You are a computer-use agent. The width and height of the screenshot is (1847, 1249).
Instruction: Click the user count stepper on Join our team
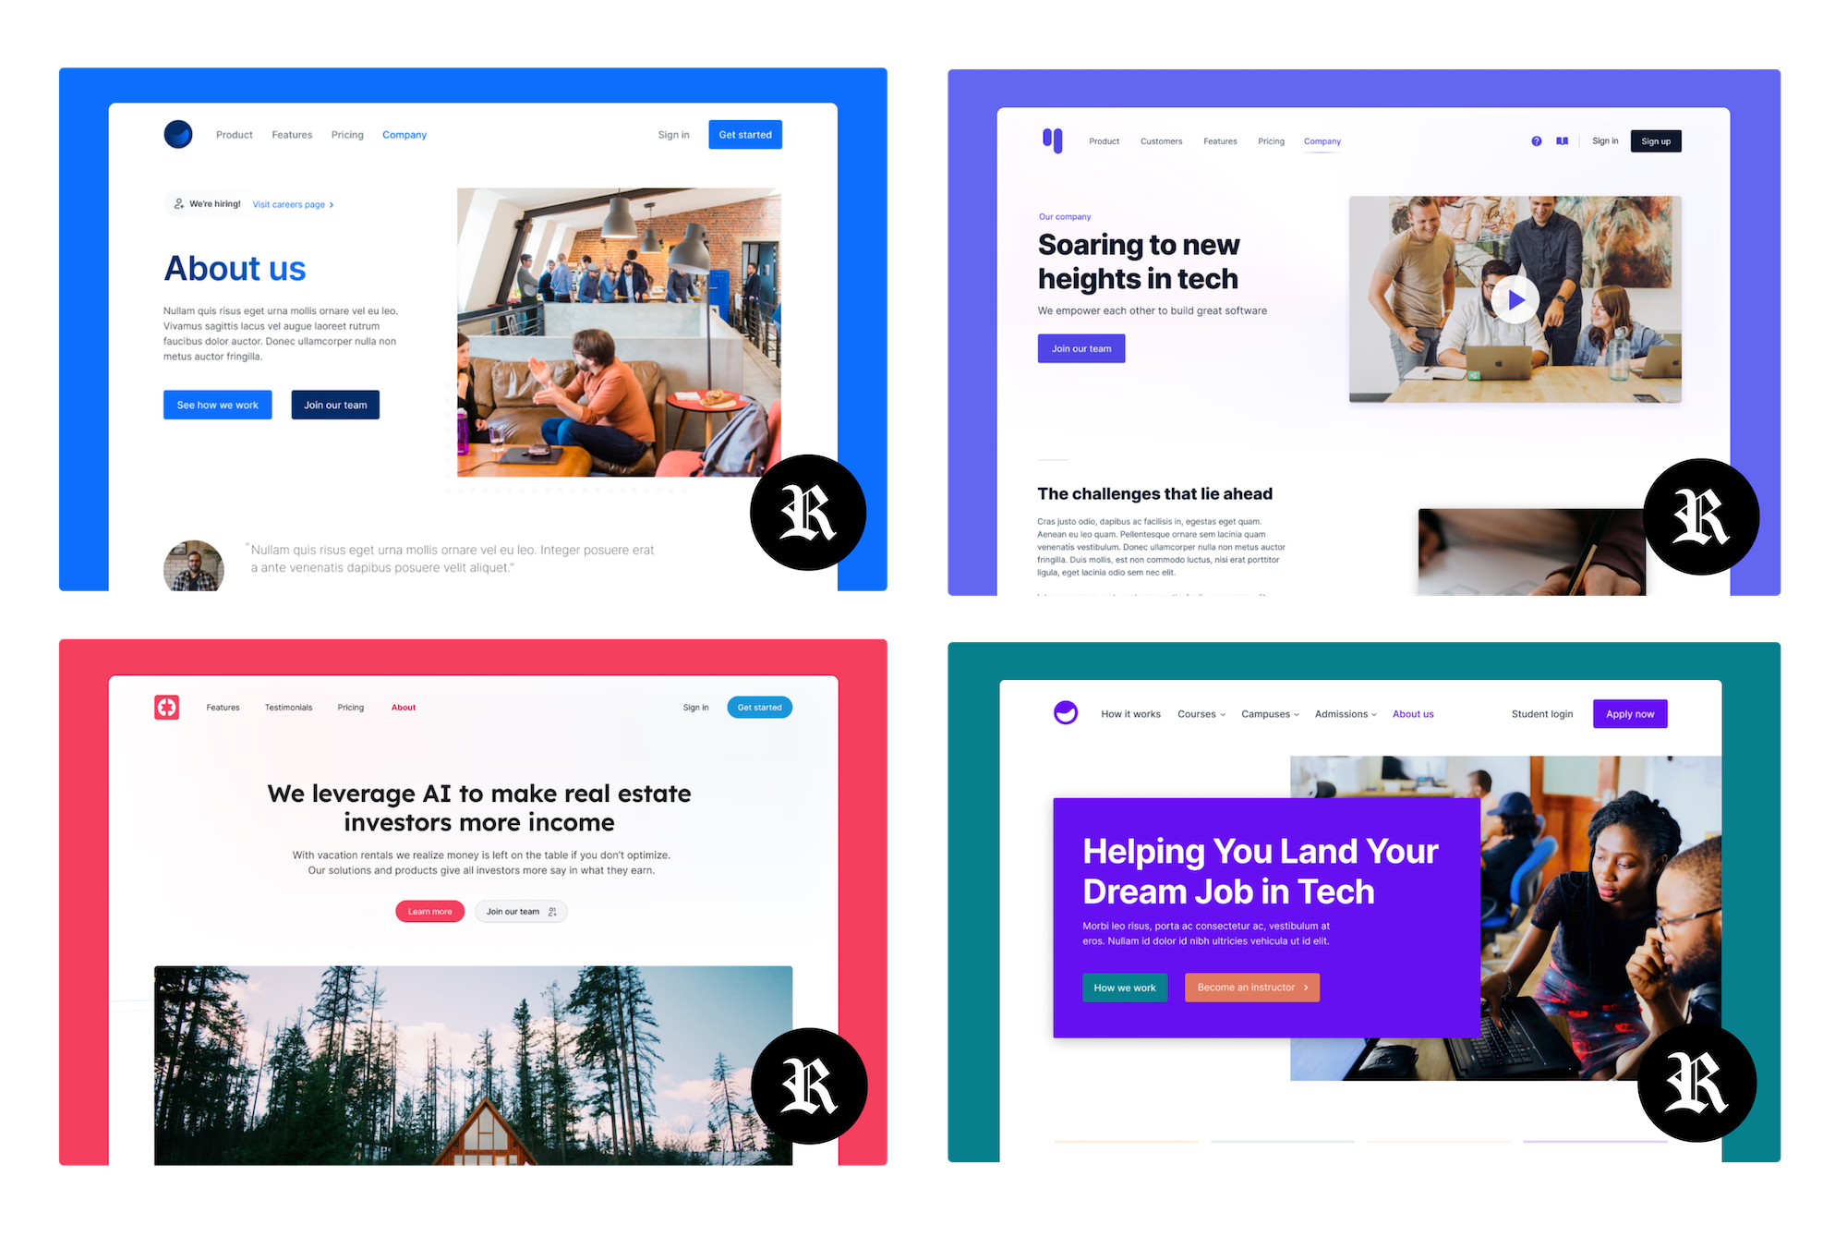click(559, 912)
